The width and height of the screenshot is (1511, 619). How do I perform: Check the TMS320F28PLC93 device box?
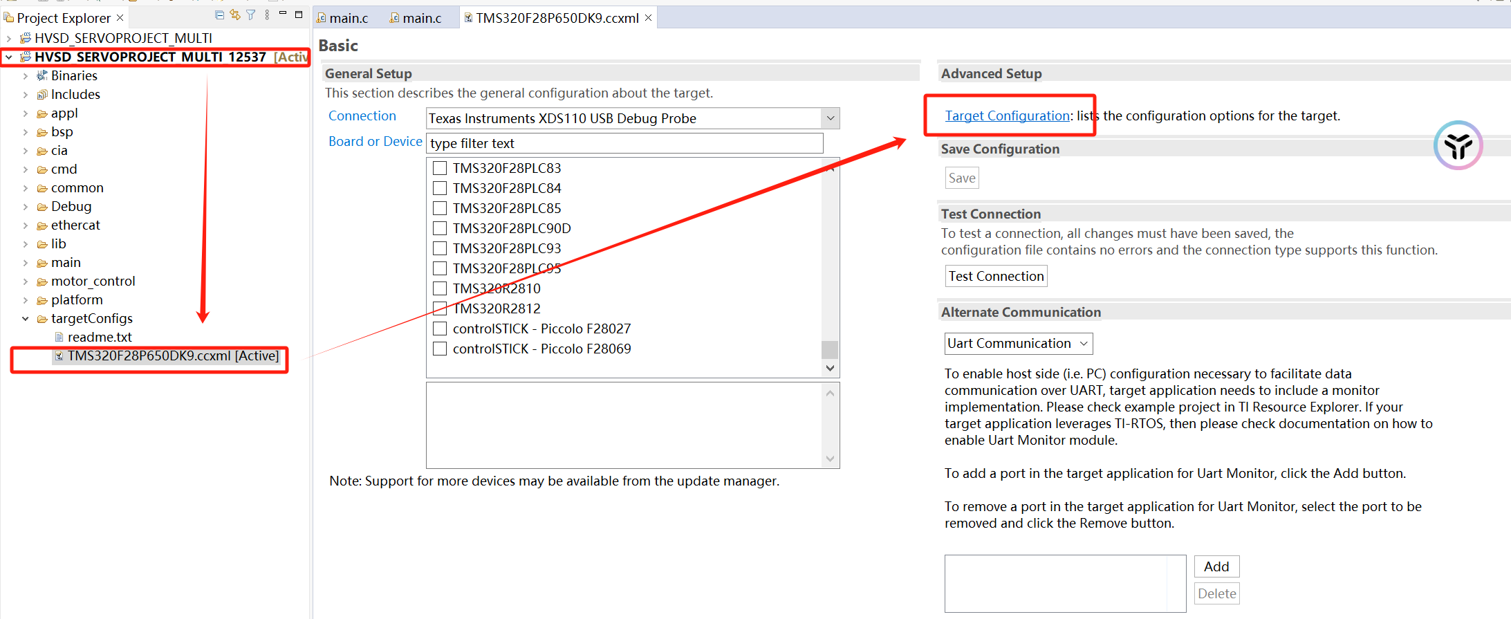[439, 248]
